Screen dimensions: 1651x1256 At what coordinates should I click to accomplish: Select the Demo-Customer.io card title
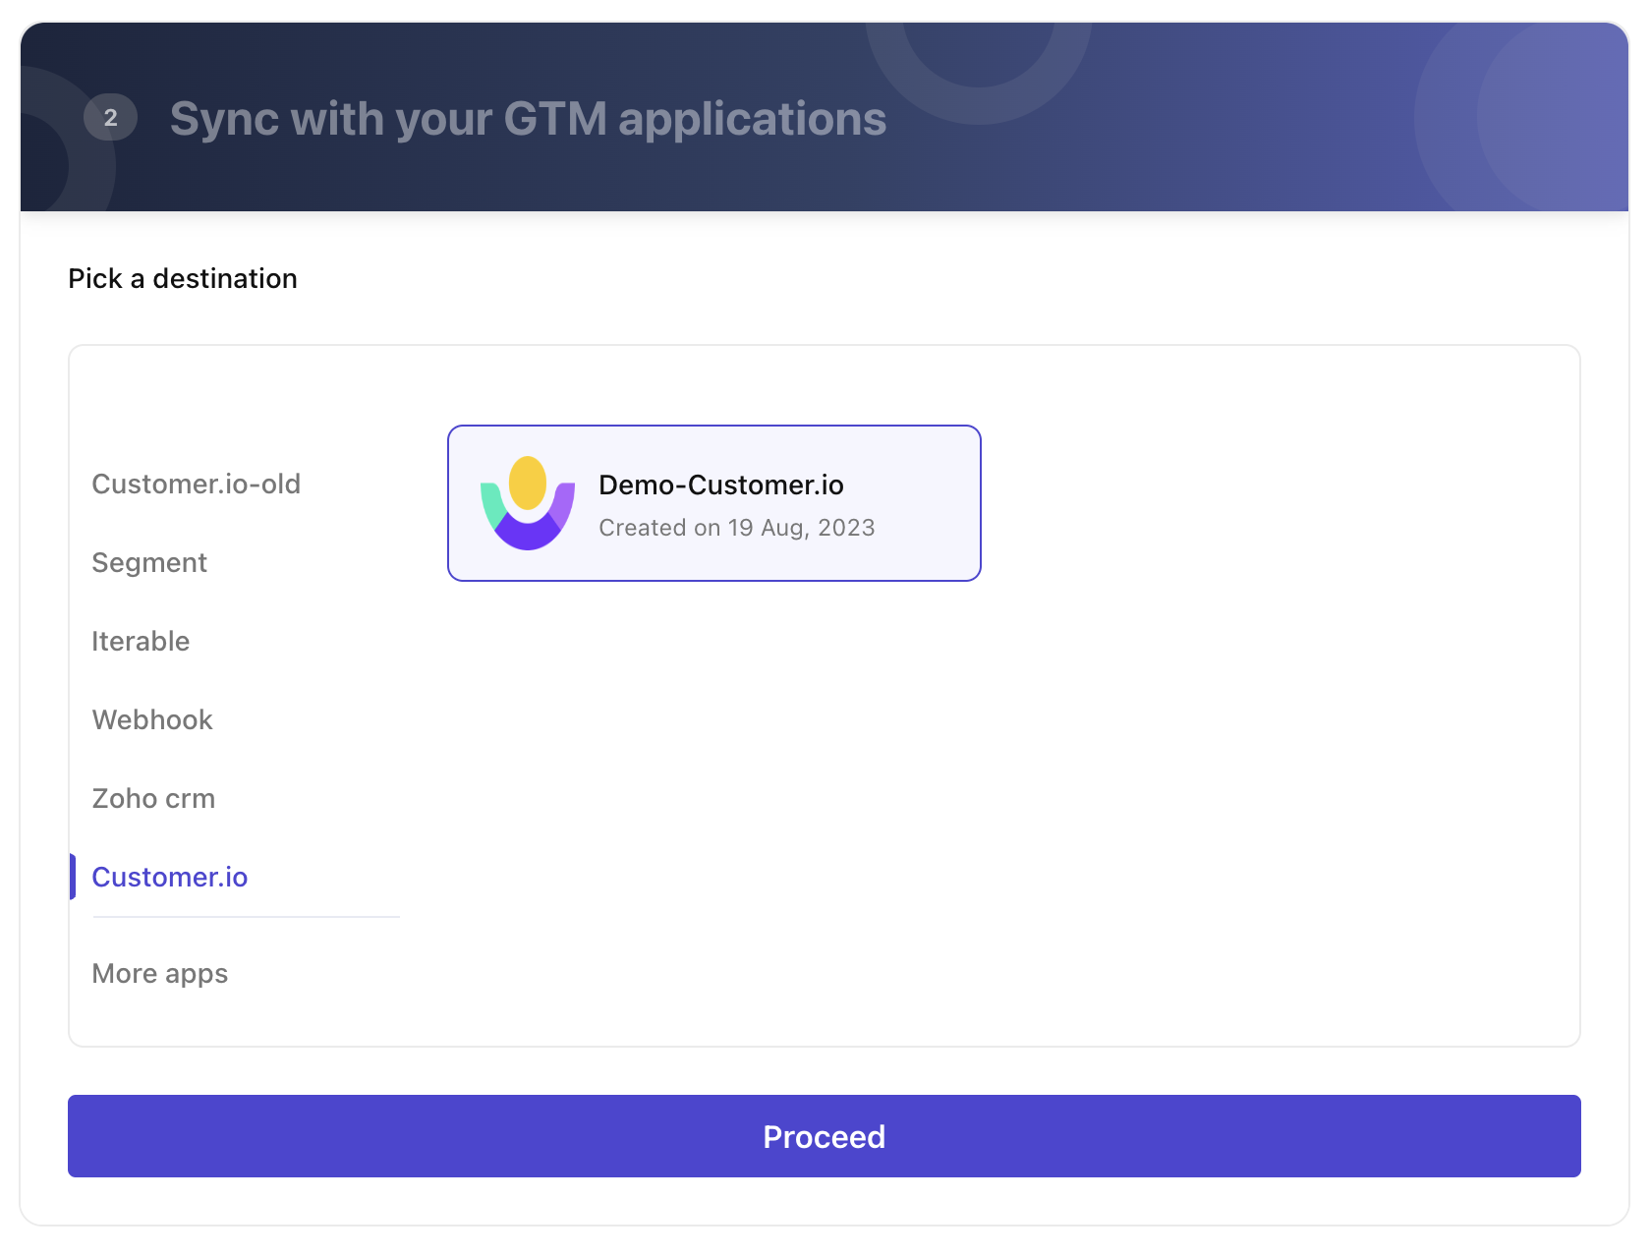point(720,485)
